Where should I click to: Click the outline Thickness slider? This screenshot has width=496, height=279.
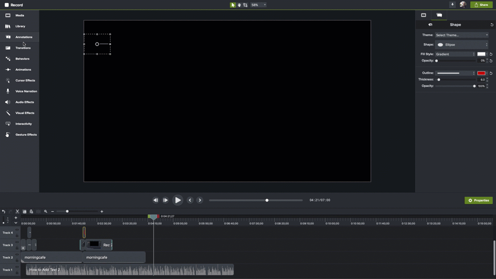pos(455,80)
